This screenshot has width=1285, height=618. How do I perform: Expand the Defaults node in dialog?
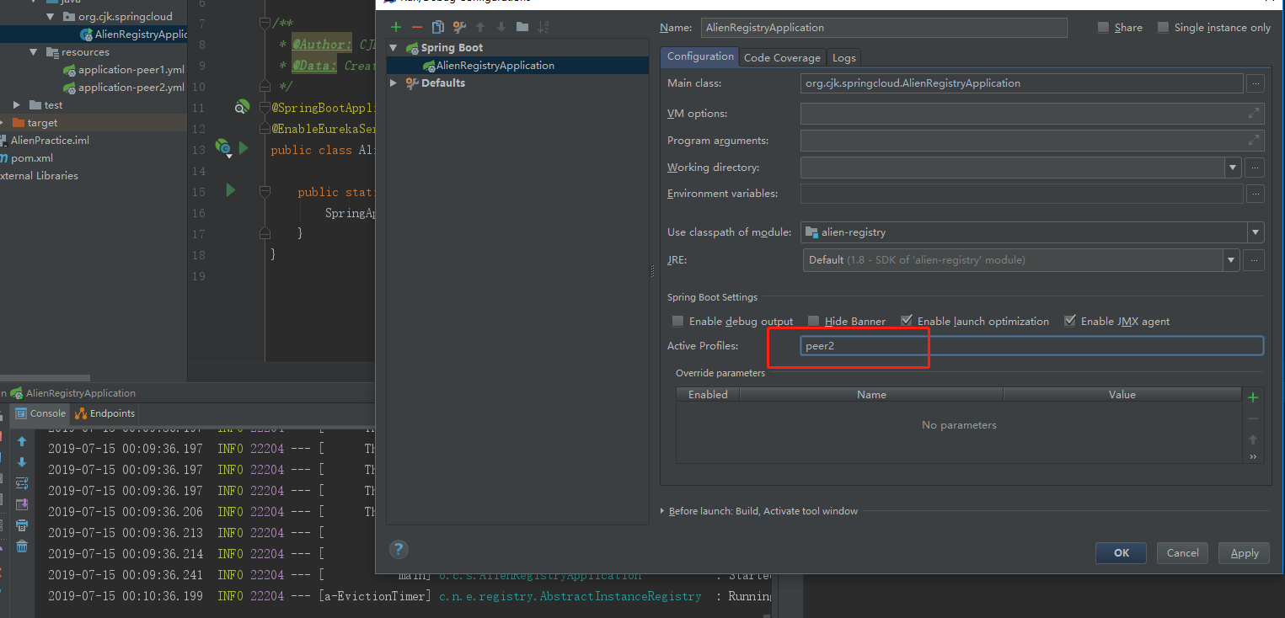tap(394, 83)
